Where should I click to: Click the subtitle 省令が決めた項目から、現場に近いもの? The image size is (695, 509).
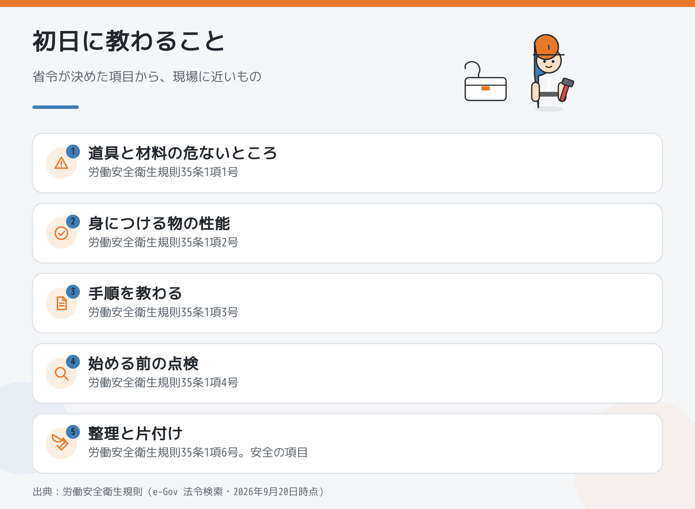point(147,76)
